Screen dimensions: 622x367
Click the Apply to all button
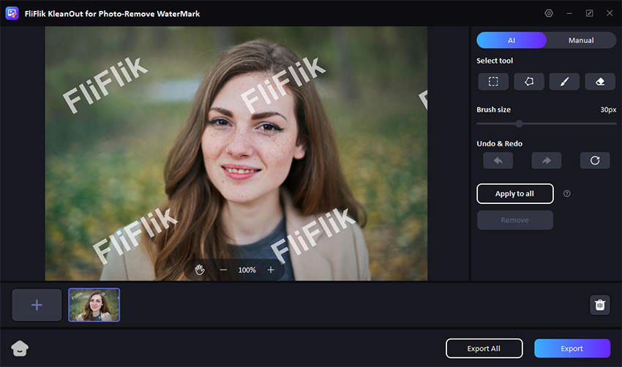tap(514, 194)
